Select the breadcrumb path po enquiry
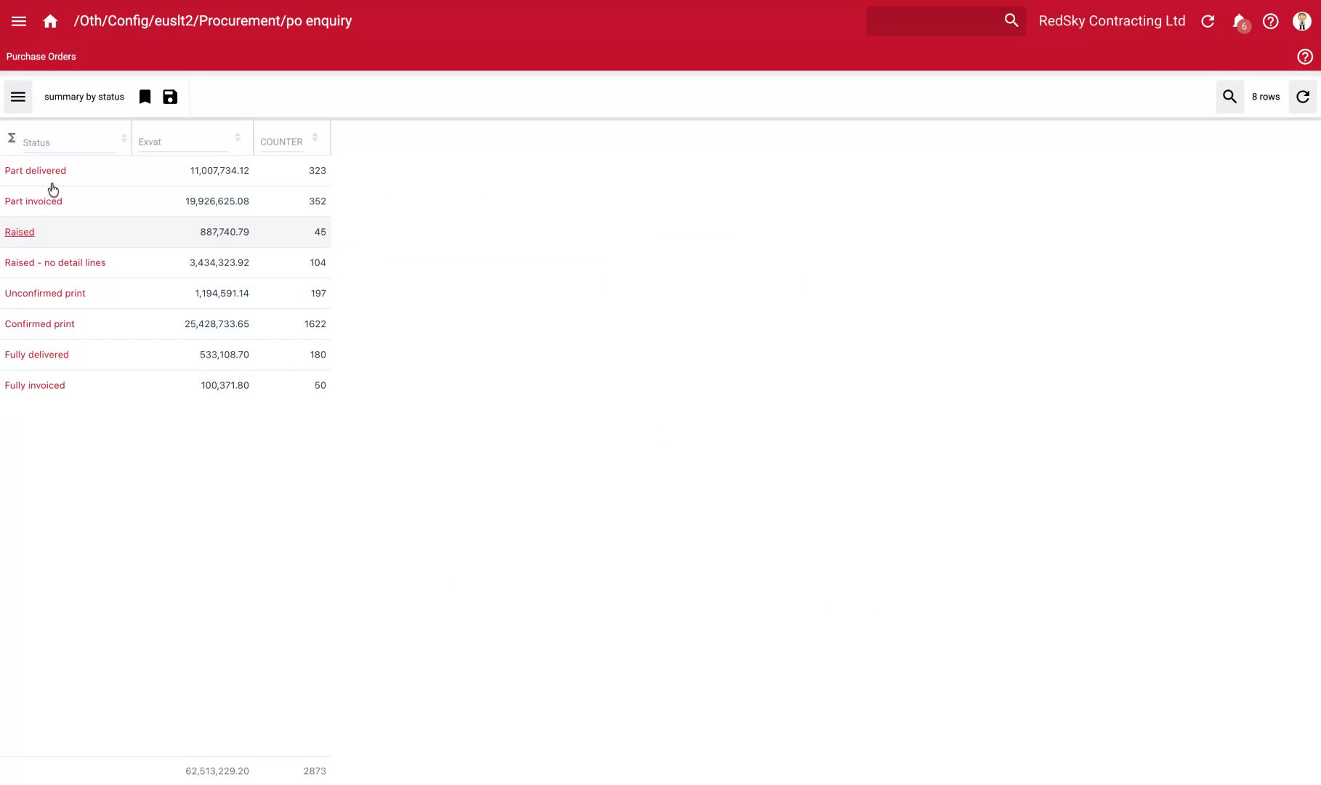The width and height of the screenshot is (1321, 785). pyautogui.click(x=318, y=20)
